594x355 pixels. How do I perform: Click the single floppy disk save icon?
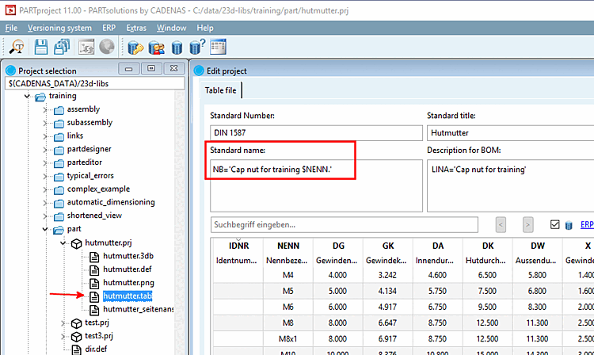pos(41,48)
